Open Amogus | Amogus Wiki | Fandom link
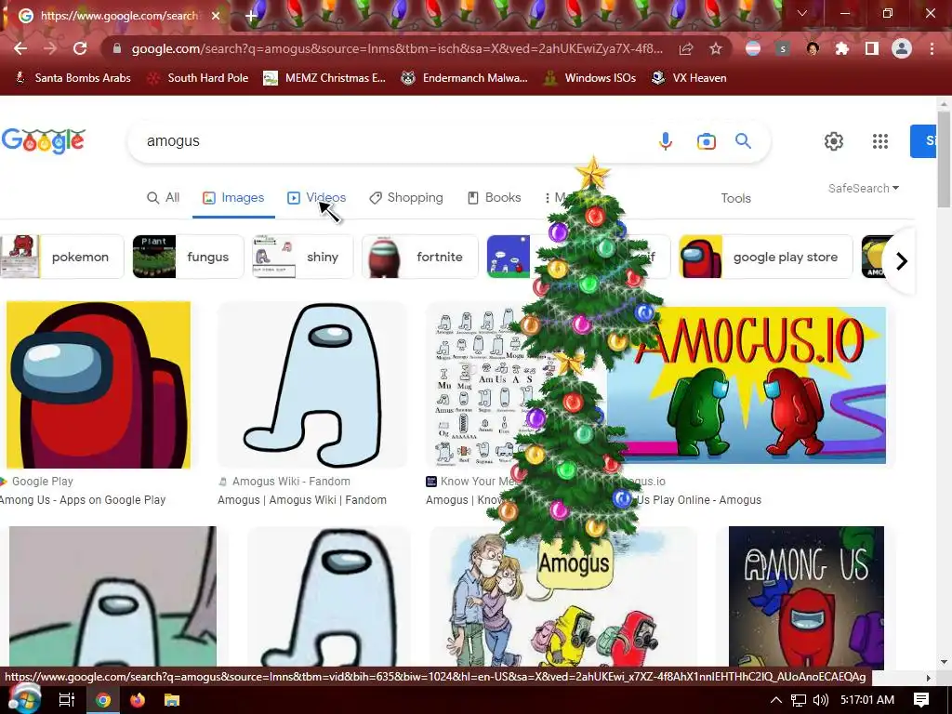 click(x=302, y=499)
